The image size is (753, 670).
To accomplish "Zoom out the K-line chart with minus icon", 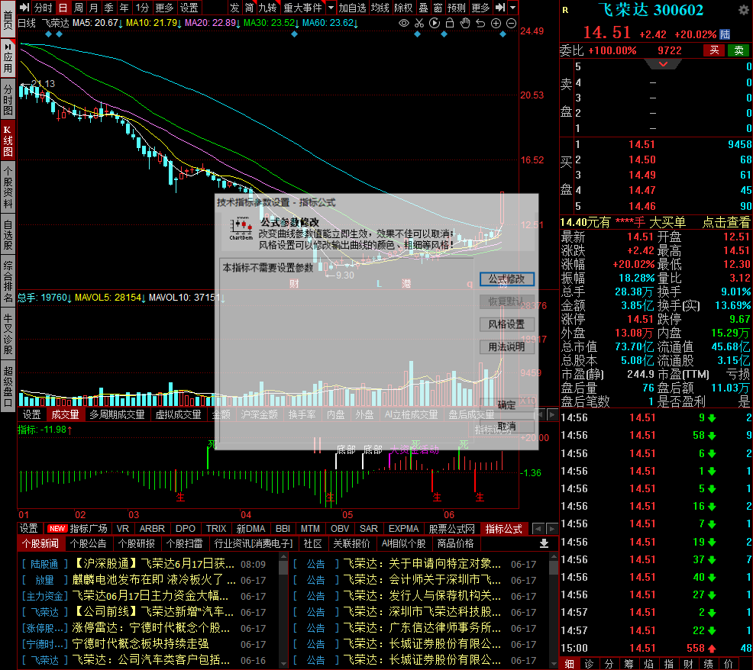I will coord(512,23).
